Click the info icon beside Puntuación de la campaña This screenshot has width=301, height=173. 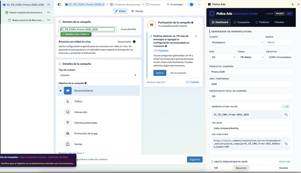(x=192, y=23)
